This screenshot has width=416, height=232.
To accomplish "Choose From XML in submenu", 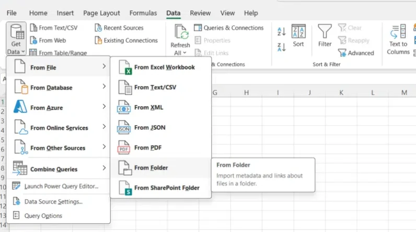I will coord(161,107).
